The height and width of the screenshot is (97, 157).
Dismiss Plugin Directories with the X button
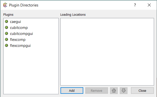pyautogui.click(x=149, y=5)
